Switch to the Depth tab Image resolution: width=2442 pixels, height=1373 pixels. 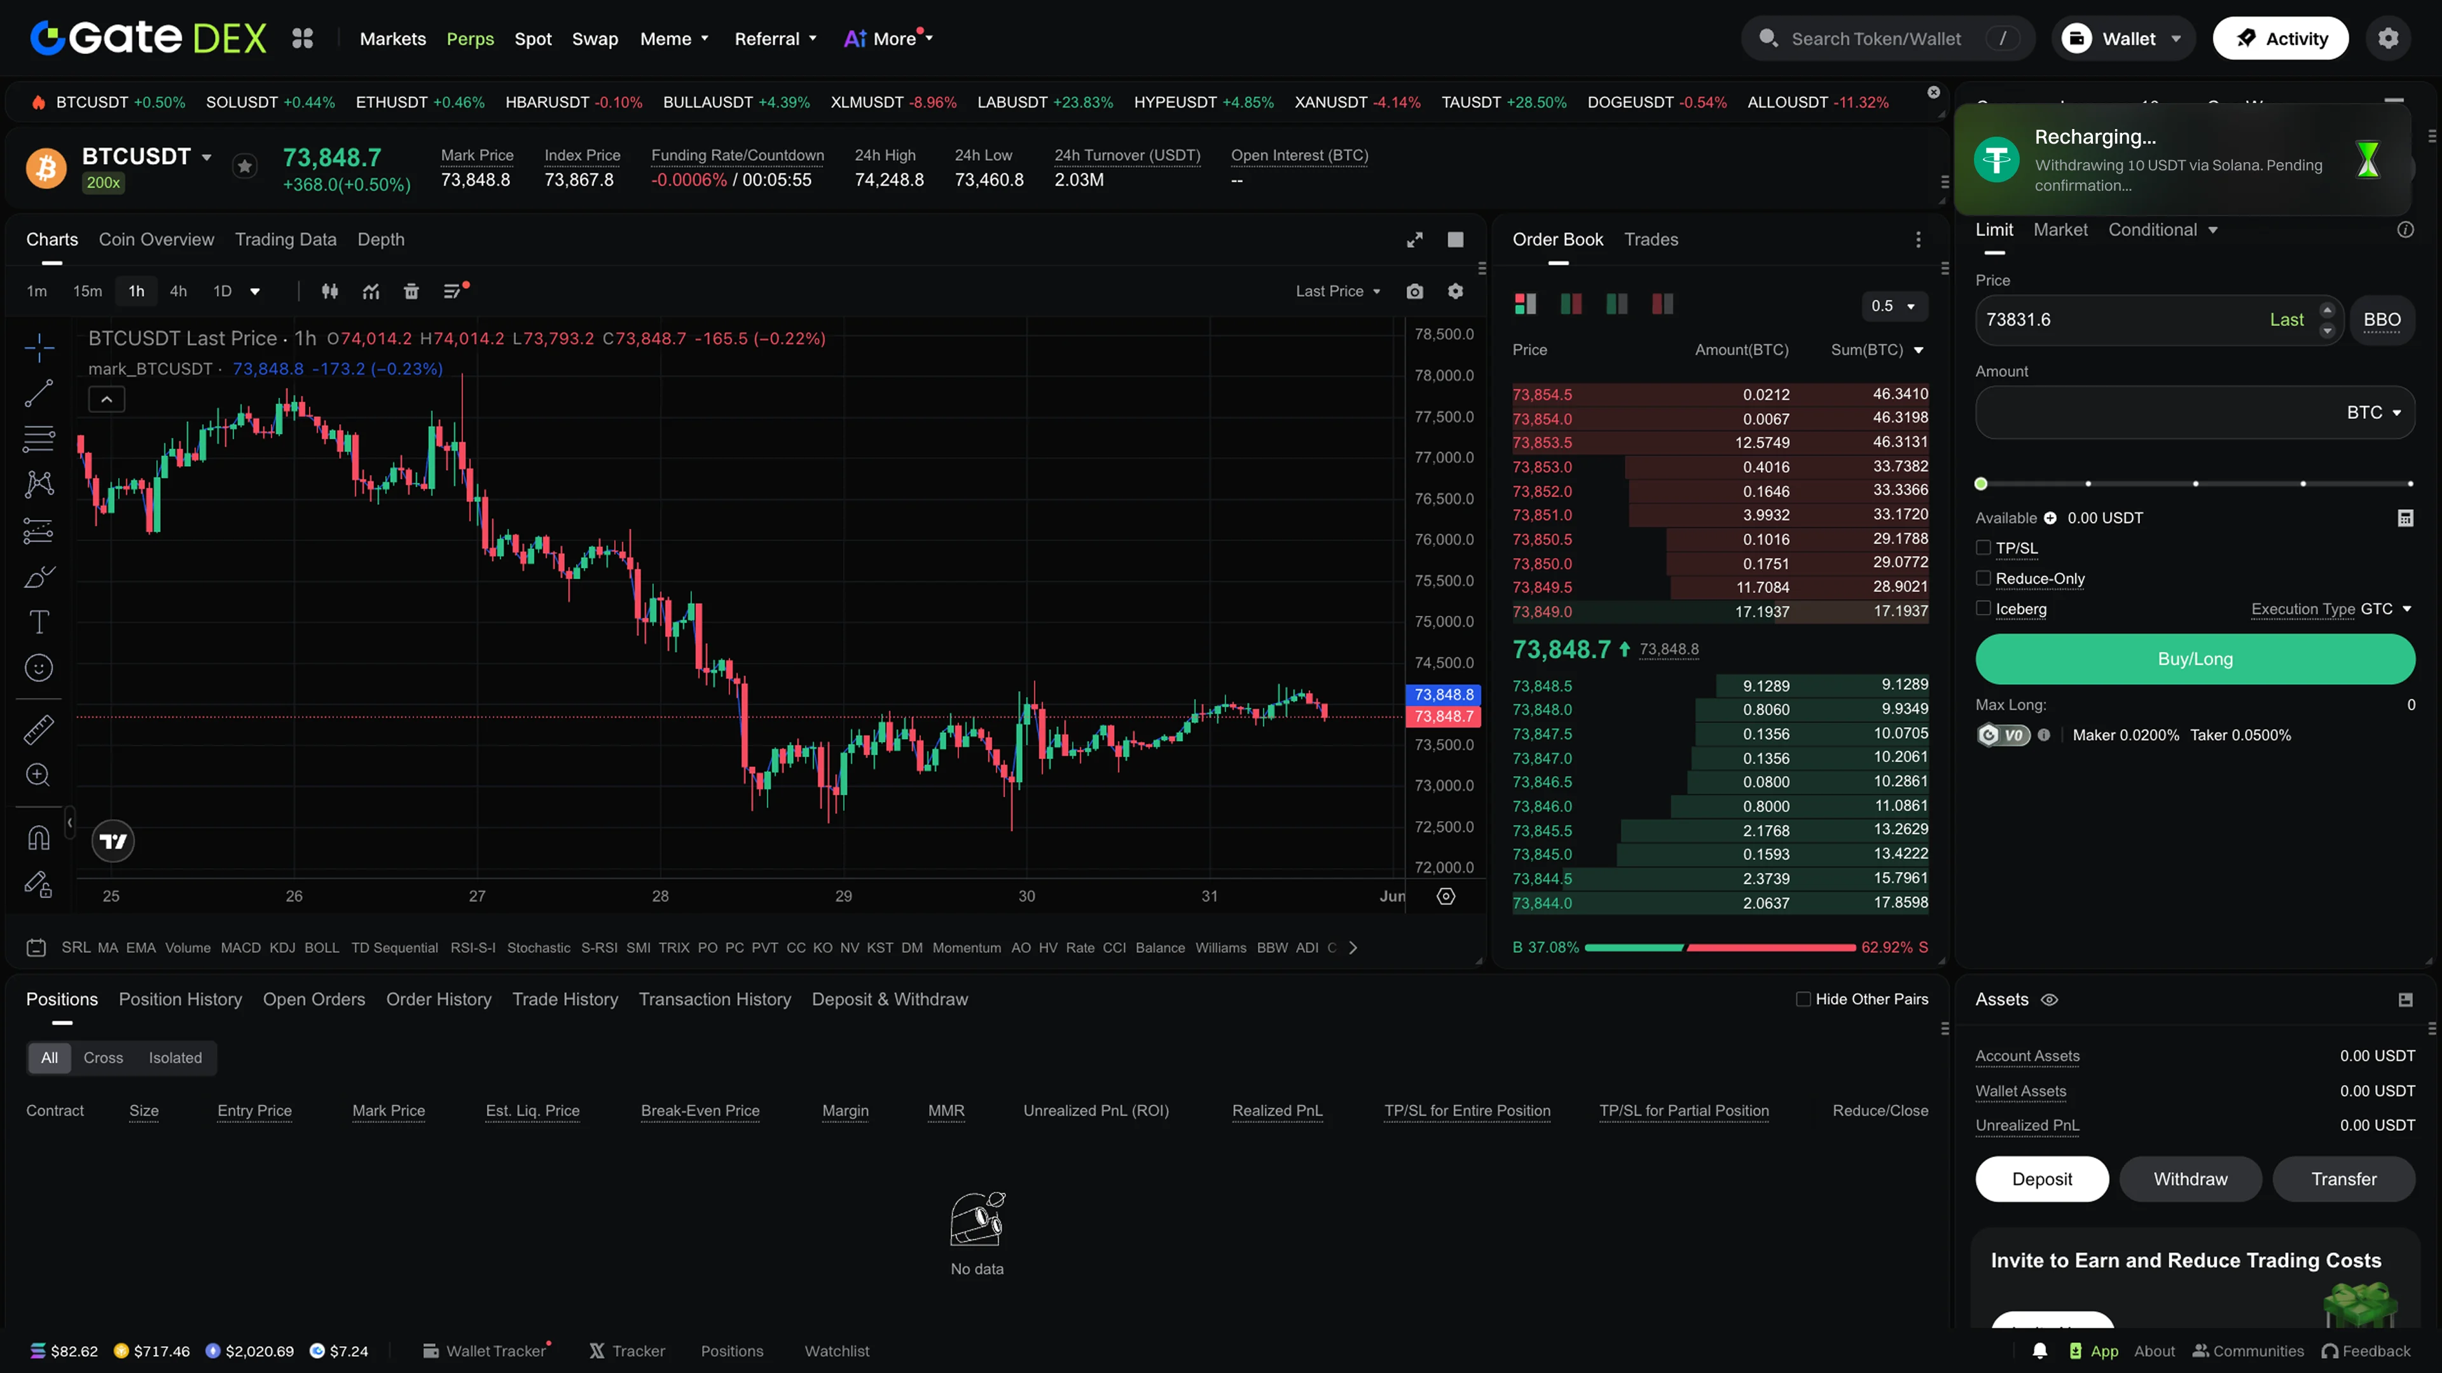point(381,240)
